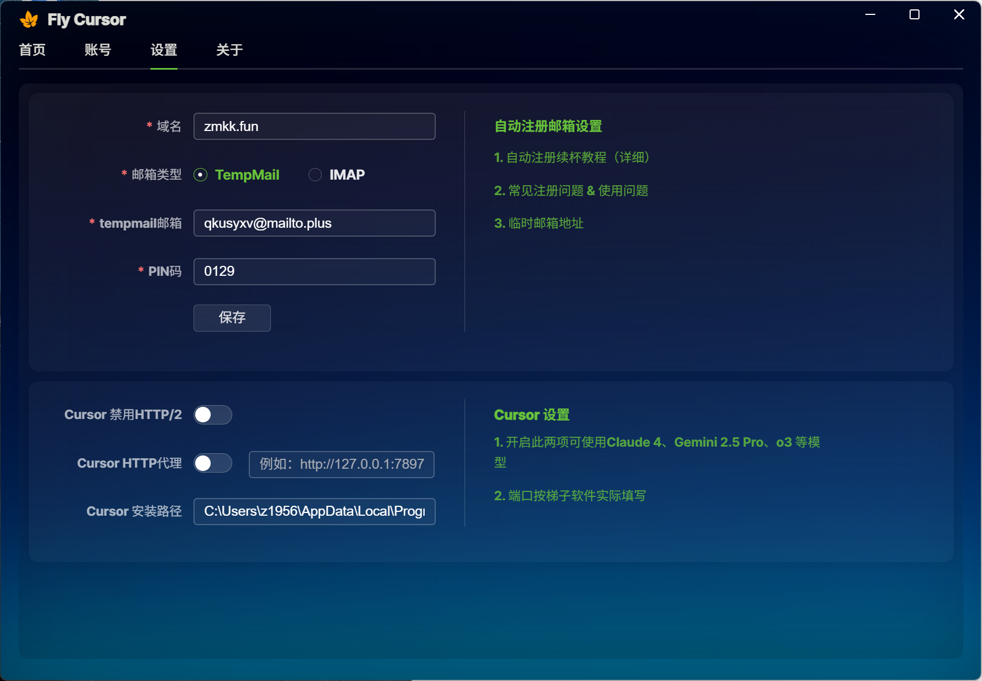Click the 端口按梯子软件实际填写 note
The height and width of the screenshot is (681, 982).
tap(570, 496)
